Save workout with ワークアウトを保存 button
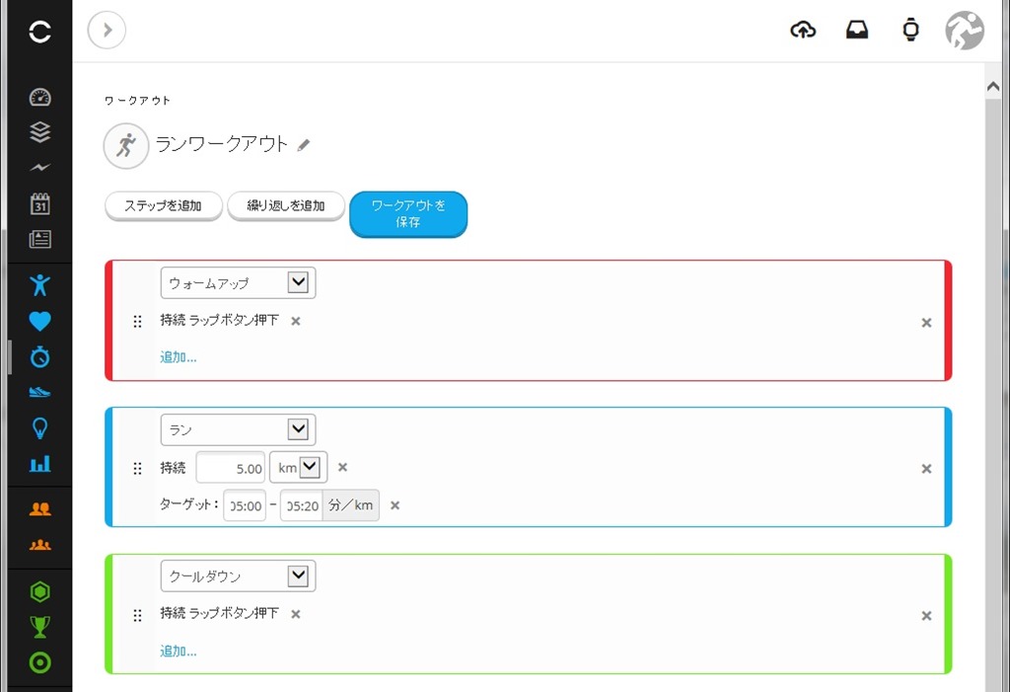The height and width of the screenshot is (692, 1010). tap(408, 214)
